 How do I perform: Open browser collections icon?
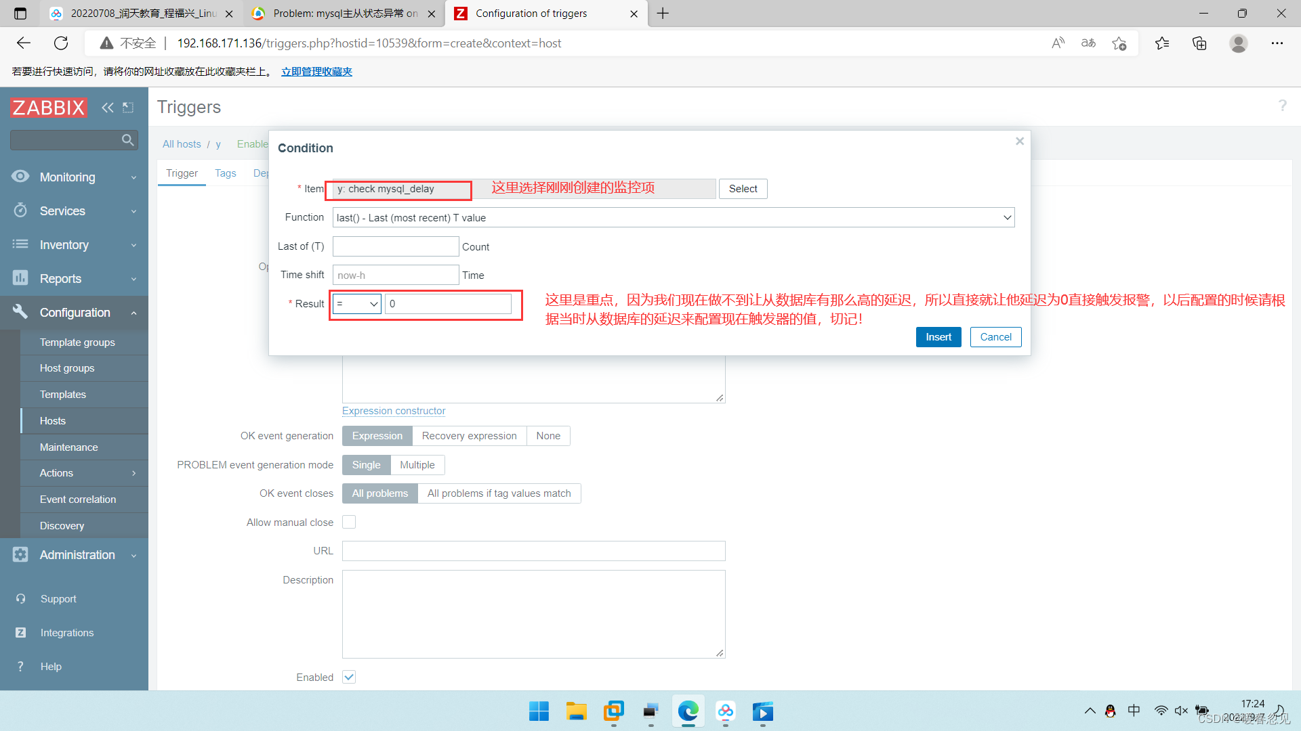(1199, 43)
